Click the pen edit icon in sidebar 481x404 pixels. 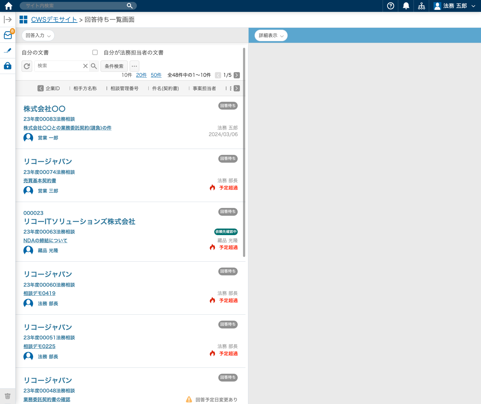click(8, 51)
